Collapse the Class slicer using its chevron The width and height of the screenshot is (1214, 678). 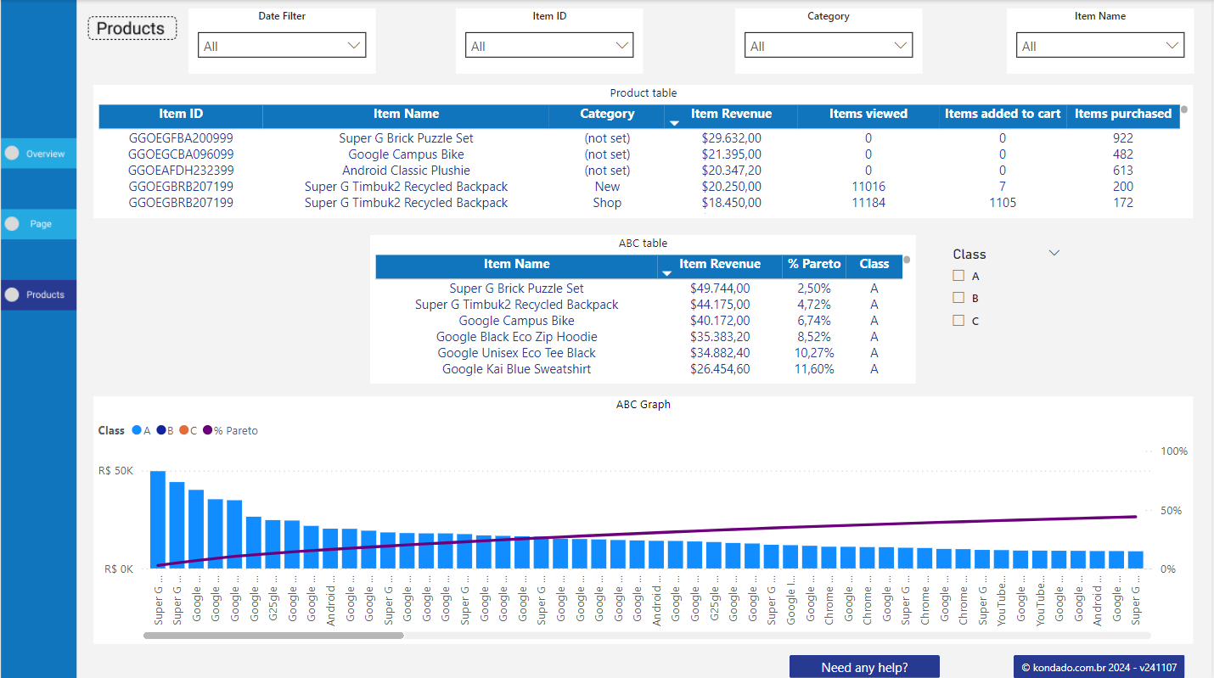tap(1054, 252)
